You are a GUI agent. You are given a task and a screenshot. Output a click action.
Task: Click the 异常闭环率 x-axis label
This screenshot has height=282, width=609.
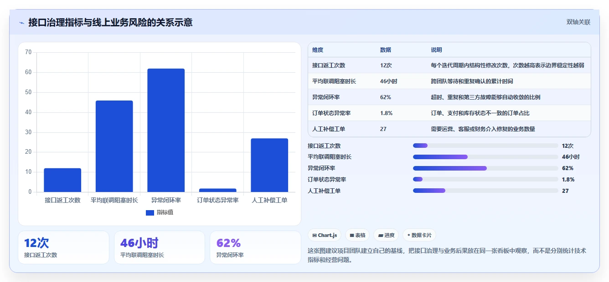(166, 200)
